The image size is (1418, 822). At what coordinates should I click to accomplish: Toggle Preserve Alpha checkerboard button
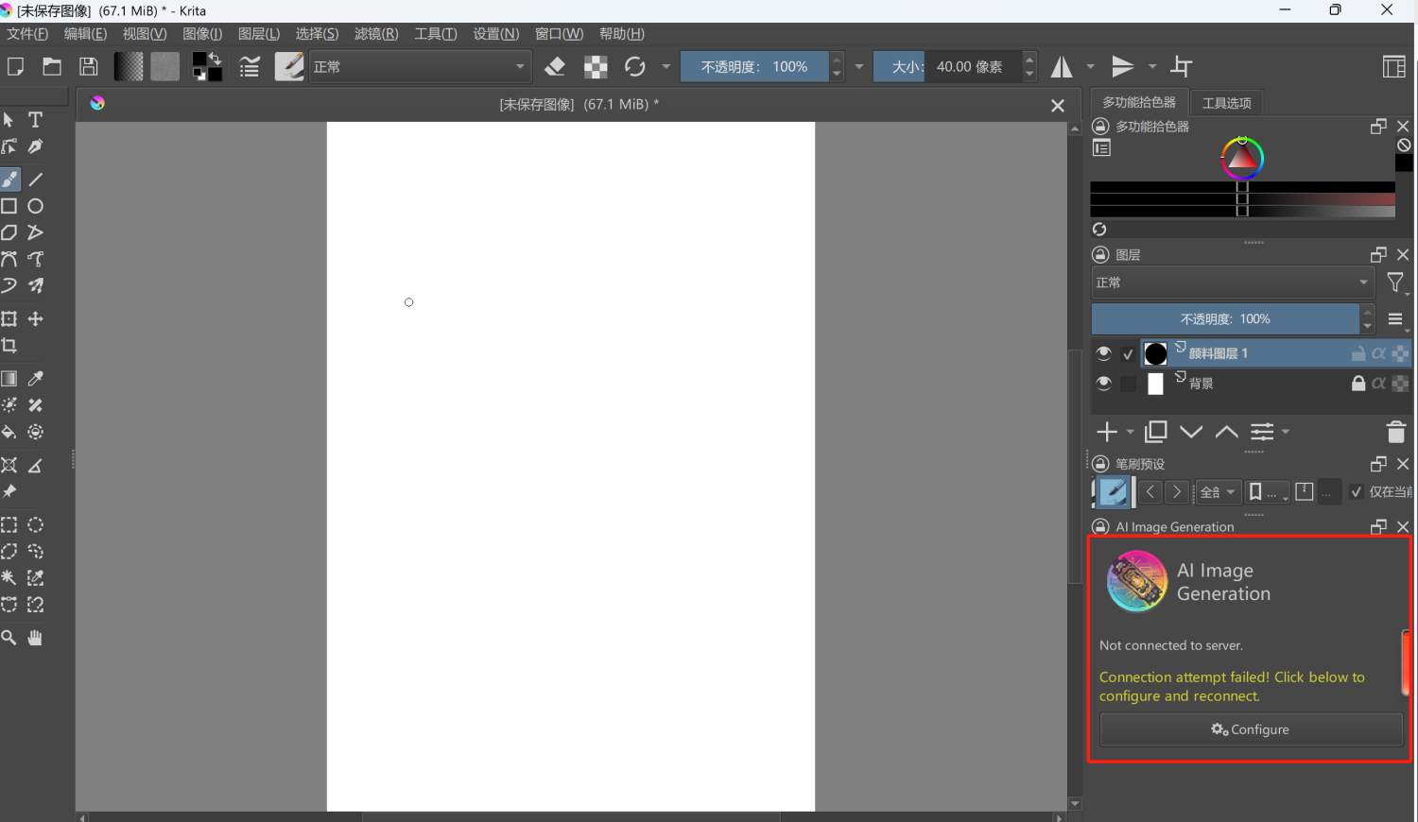596,66
